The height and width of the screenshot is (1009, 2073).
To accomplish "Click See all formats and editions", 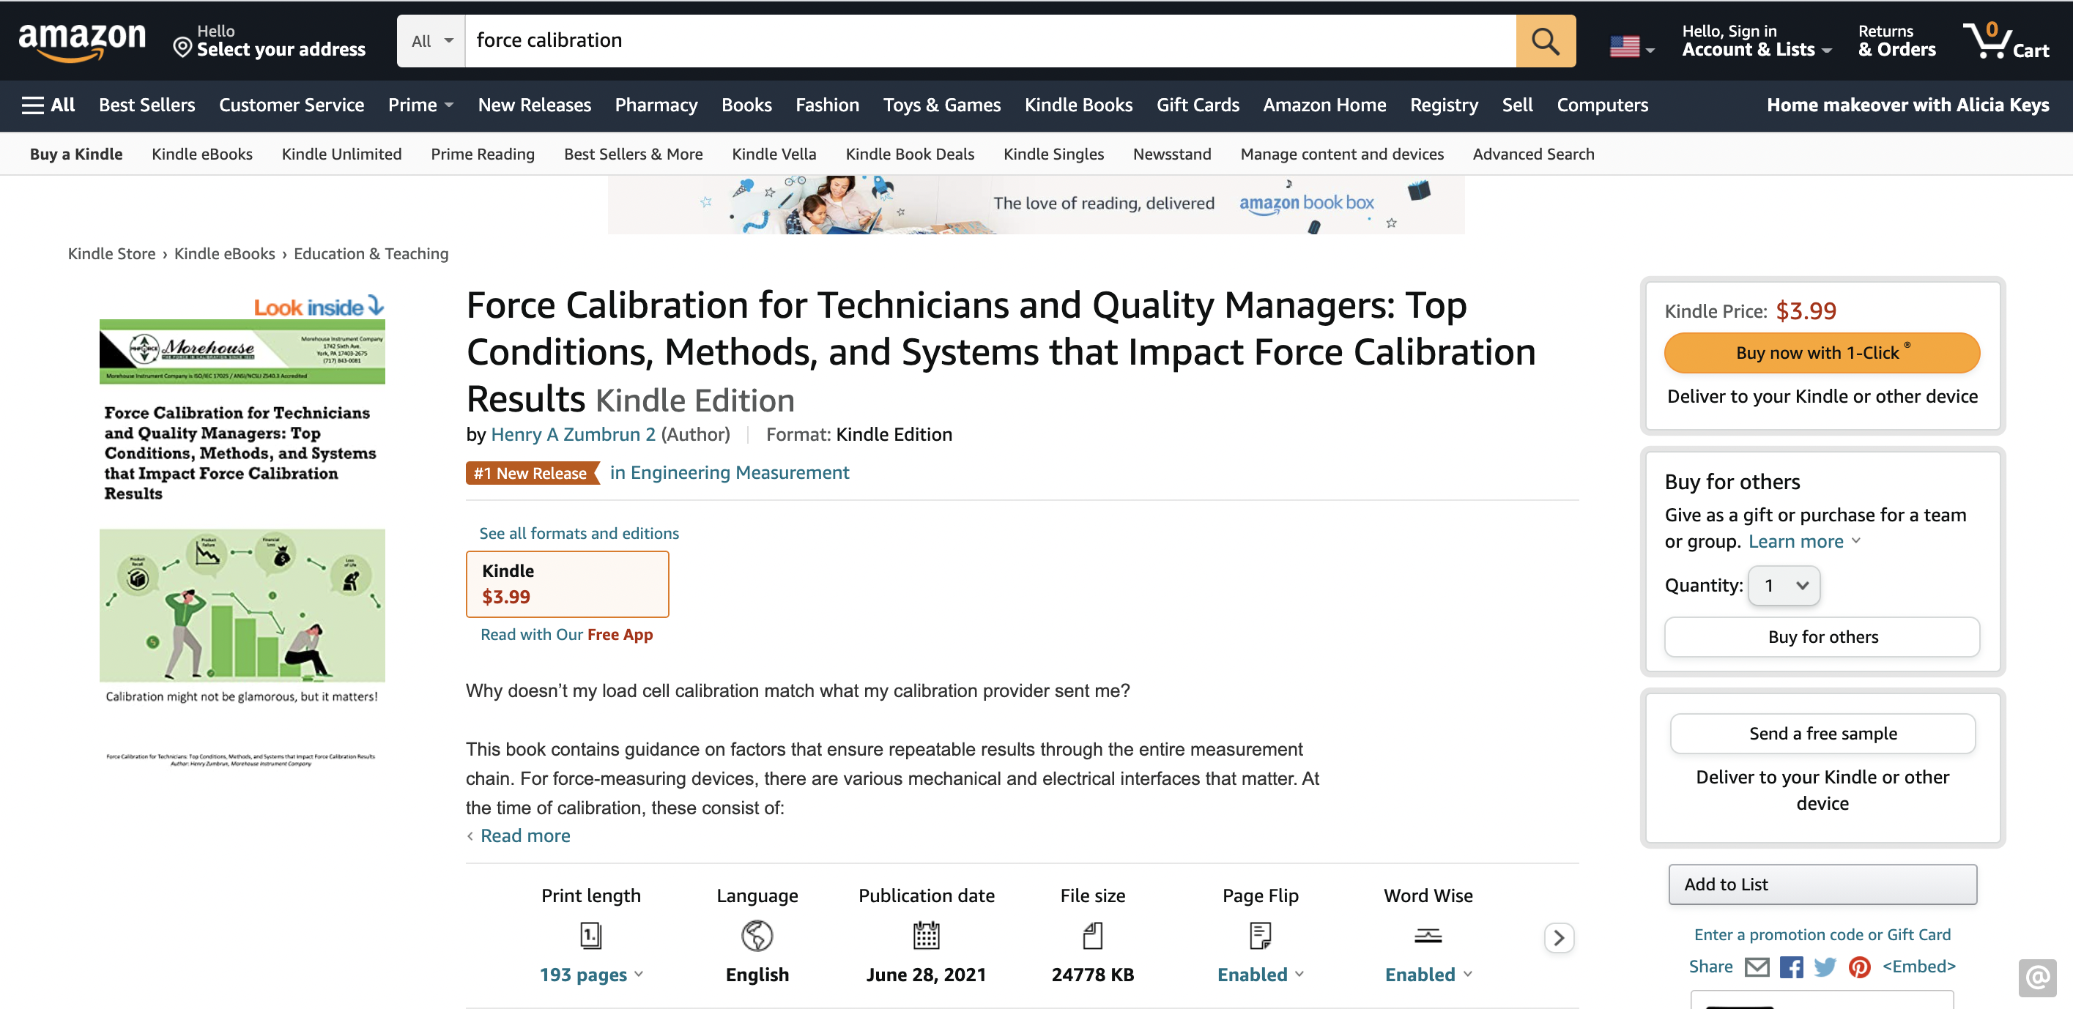I will (x=579, y=532).
